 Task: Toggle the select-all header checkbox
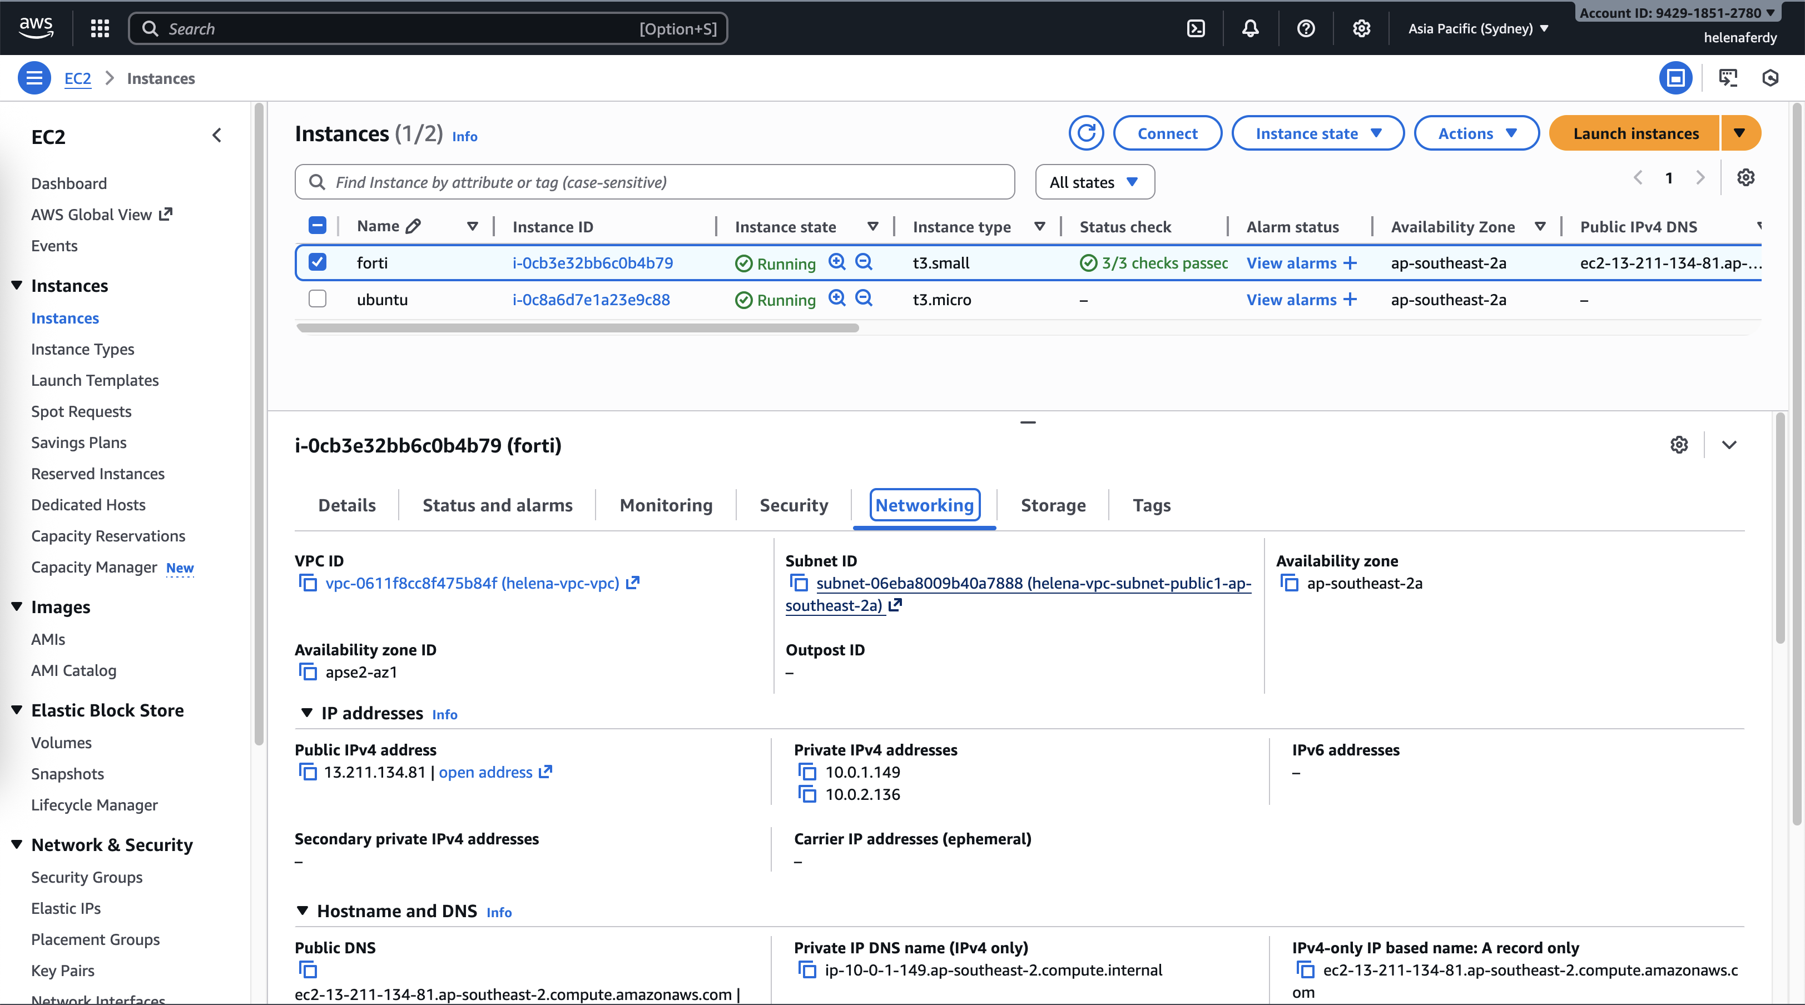tap(318, 226)
